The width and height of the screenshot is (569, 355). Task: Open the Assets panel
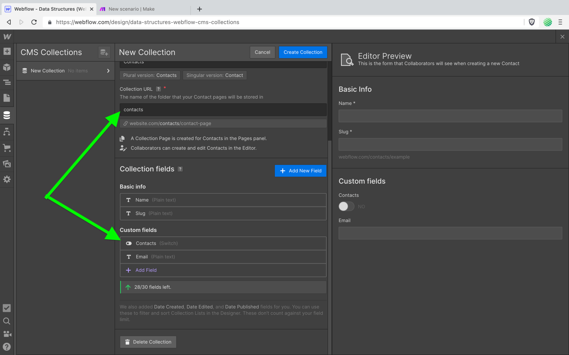click(7, 164)
